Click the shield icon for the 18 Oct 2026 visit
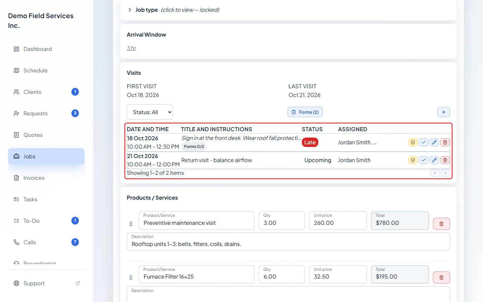This screenshot has height=302, width=483. click(413, 142)
